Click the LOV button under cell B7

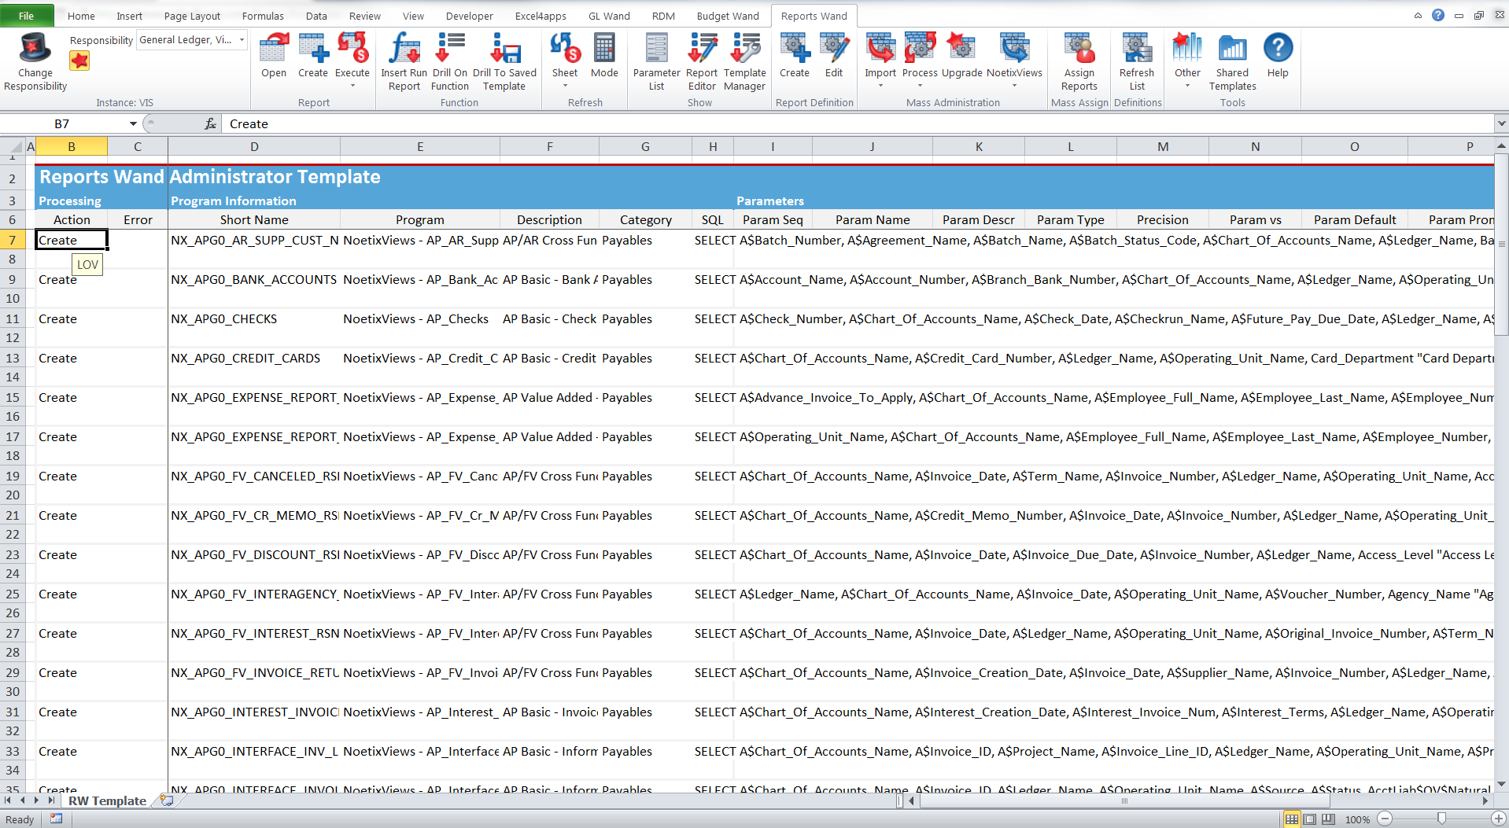pyautogui.click(x=87, y=264)
